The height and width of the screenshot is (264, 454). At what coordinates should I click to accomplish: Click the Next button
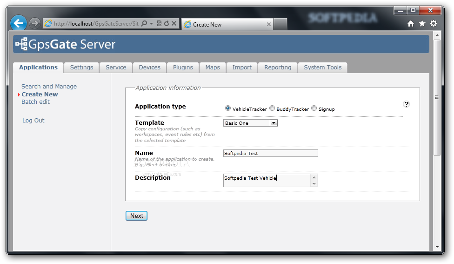click(136, 216)
